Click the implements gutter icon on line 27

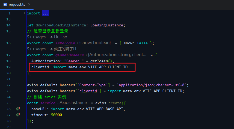point(18,115)
